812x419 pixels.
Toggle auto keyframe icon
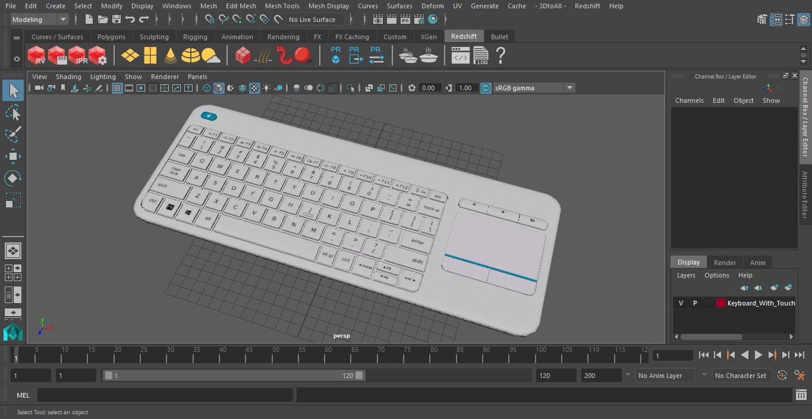782,376
